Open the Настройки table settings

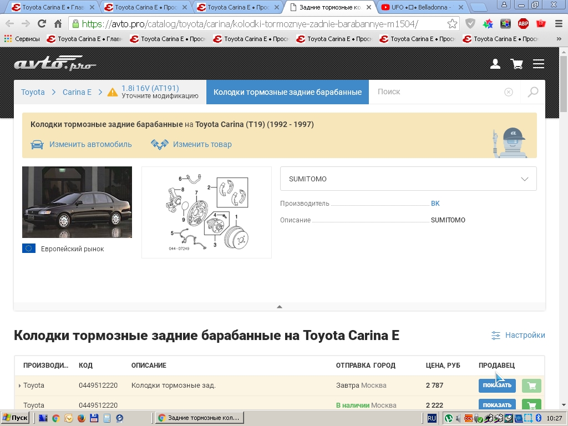518,335
